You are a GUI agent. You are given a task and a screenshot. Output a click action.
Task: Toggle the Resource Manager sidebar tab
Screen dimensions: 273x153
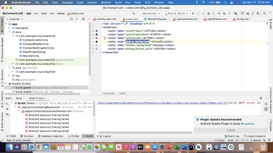(x=2, y=50)
